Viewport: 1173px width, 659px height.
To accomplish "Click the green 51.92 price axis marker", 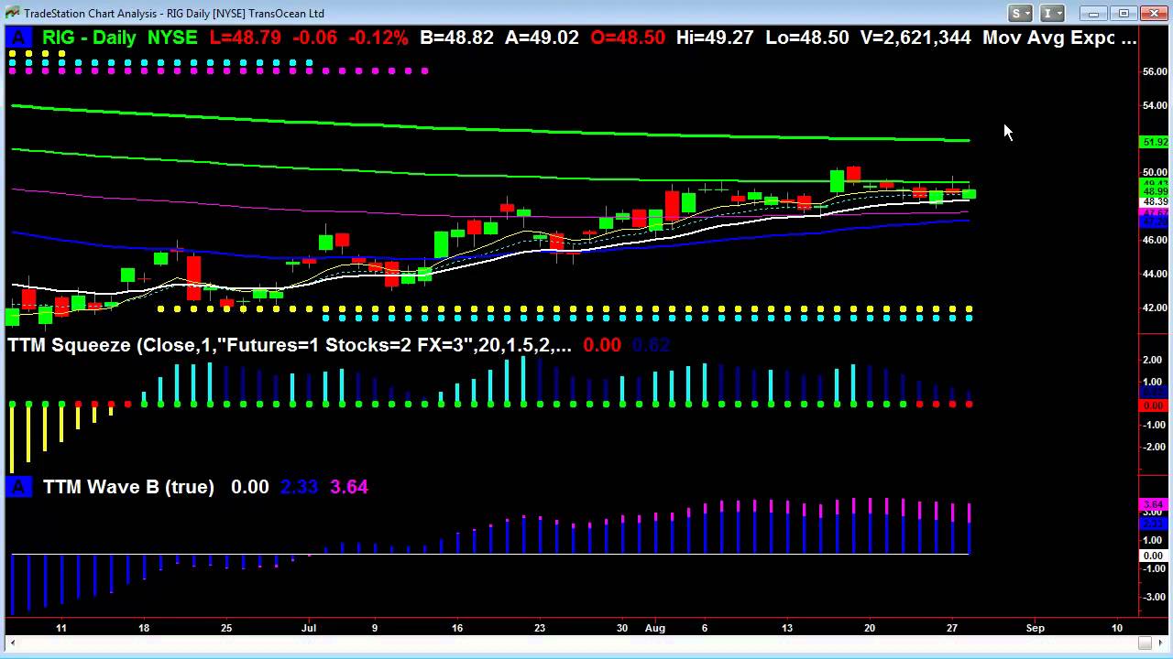I will [x=1154, y=142].
